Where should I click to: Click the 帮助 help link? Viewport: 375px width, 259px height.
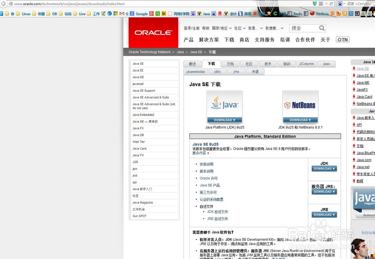click(x=205, y=28)
